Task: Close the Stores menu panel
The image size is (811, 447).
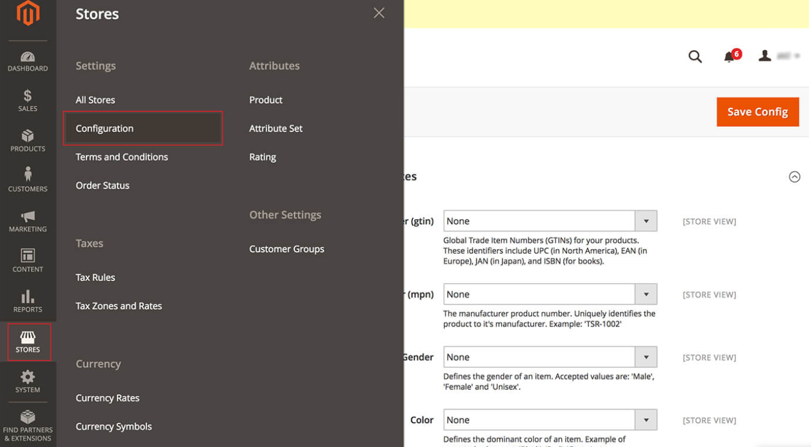Action: click(x=378, y=13)
